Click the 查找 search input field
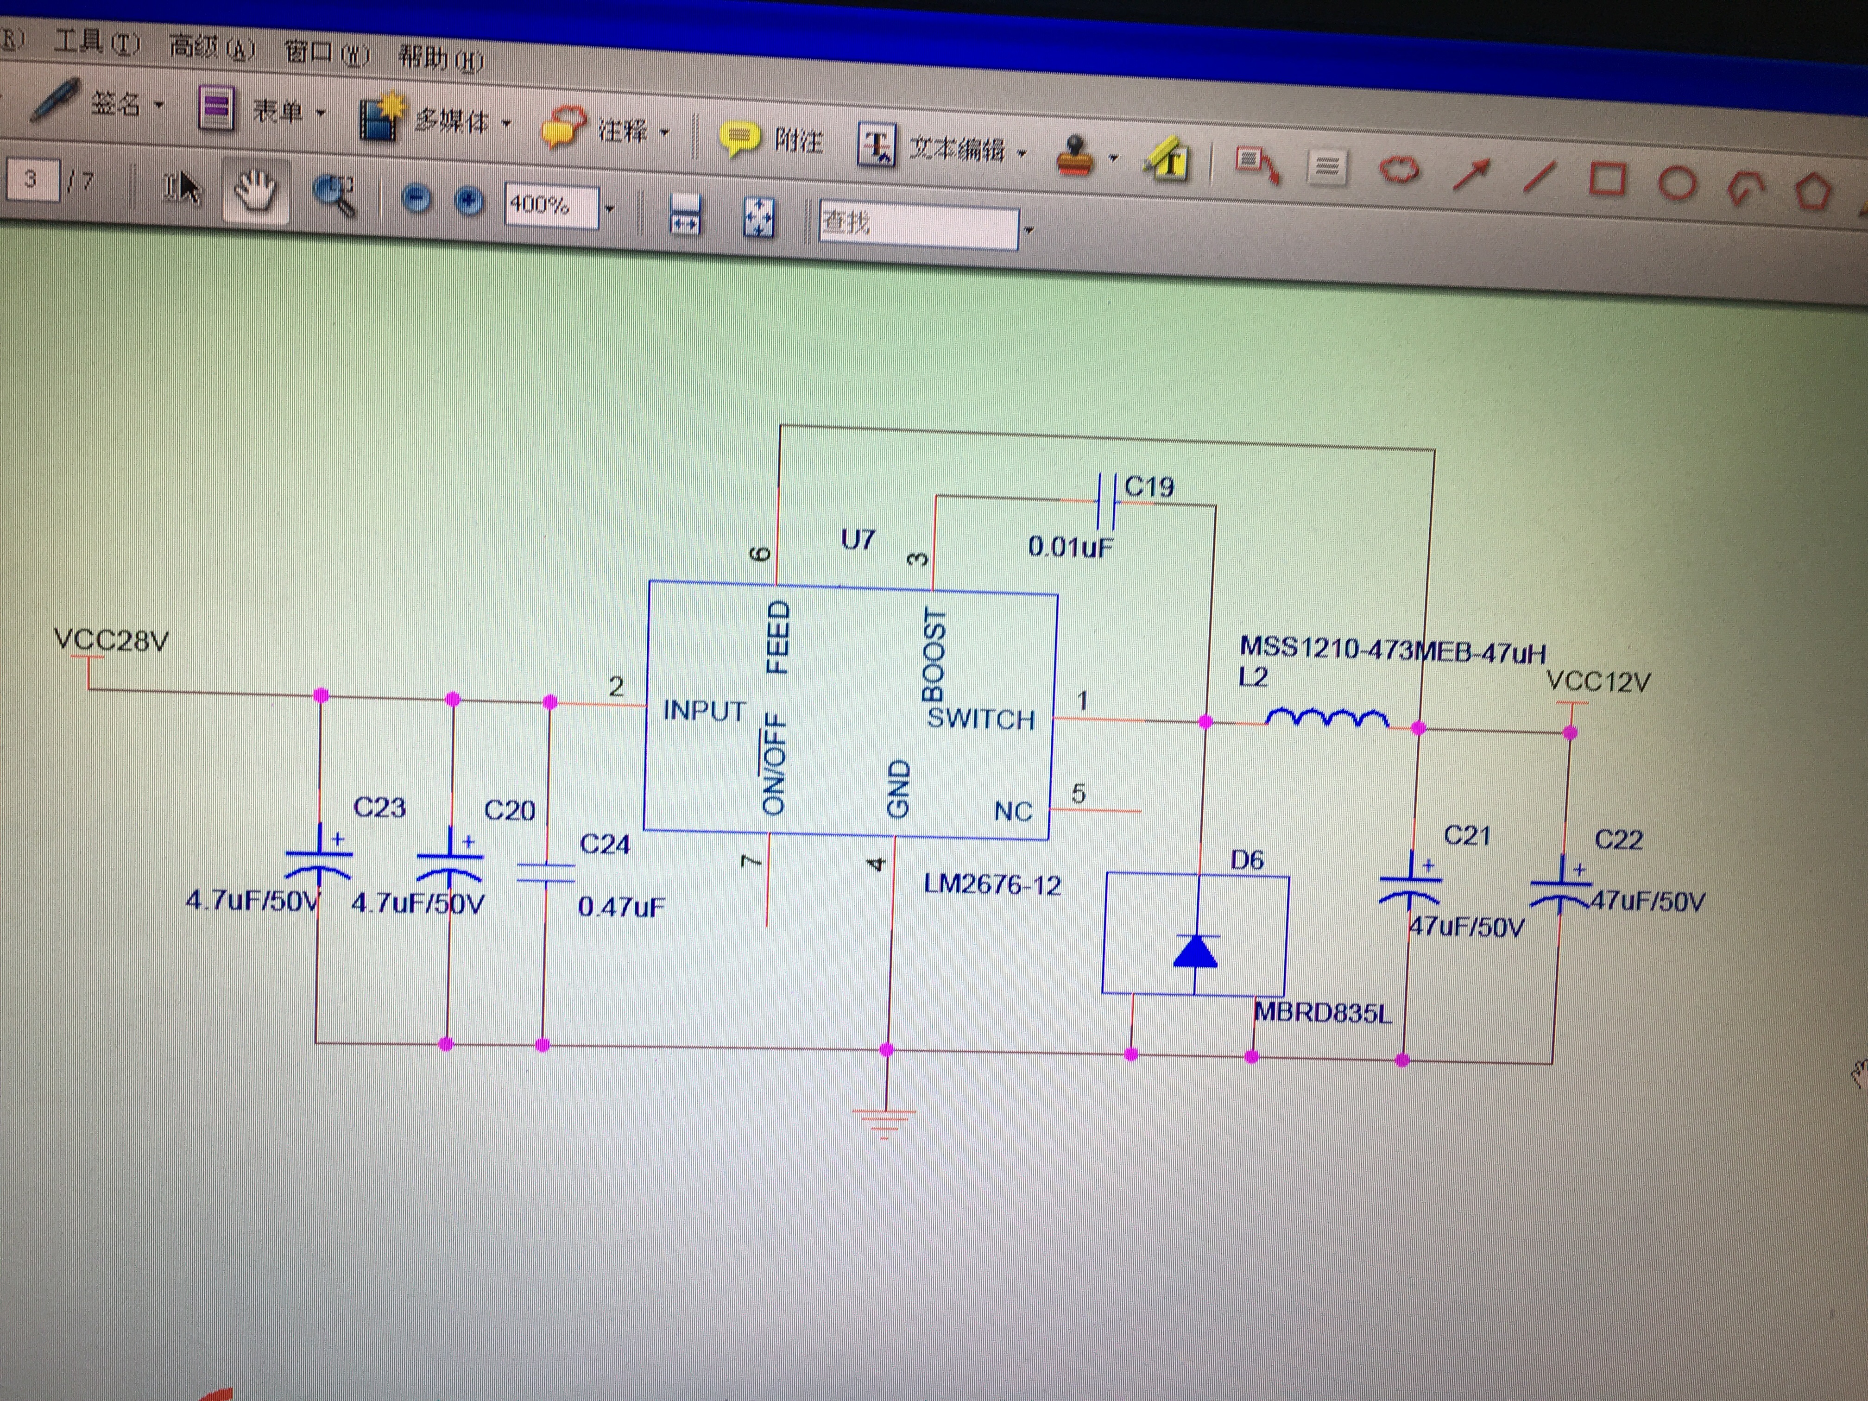The height and width of the screenshot is (1401, 1868). pyautogui.click(x=918, y=225)
